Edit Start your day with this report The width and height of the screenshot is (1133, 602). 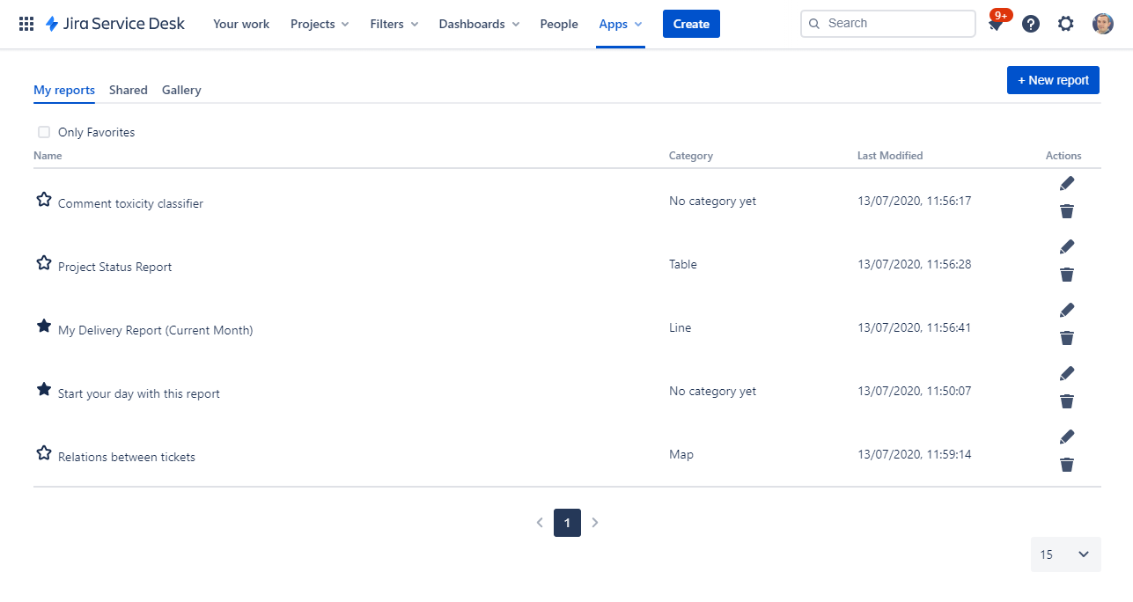[1067, 373]
